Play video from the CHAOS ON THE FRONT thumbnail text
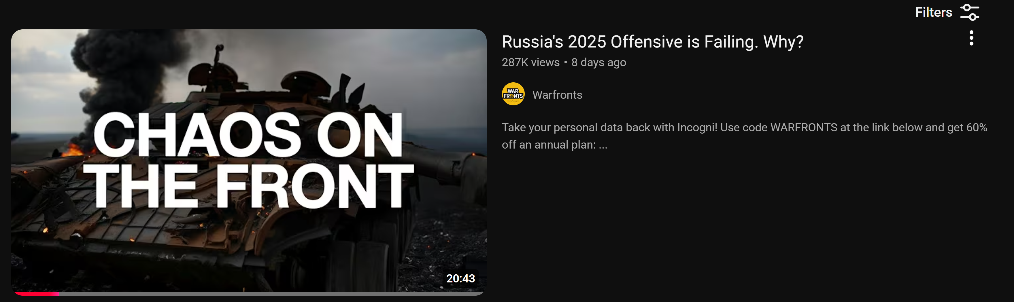 click(248, 160)
